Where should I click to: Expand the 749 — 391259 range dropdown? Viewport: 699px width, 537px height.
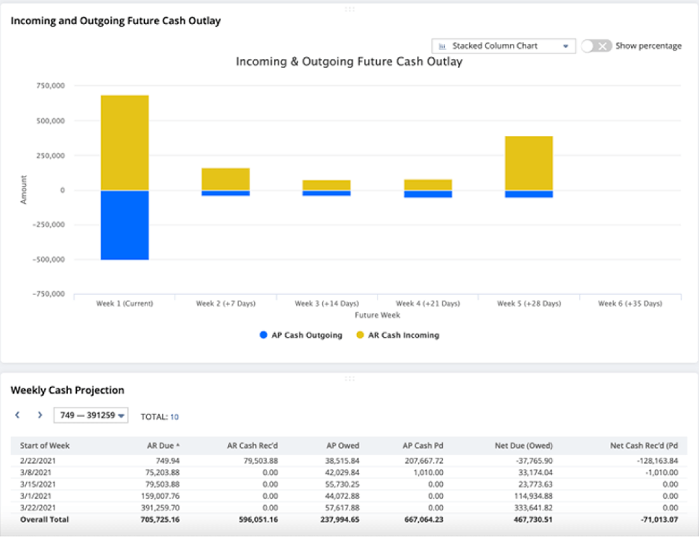point(92,416)
